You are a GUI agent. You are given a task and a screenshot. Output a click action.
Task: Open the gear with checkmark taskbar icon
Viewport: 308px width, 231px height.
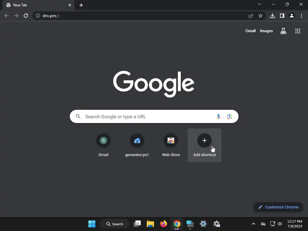pyautogui.click(x=217, y=224)
